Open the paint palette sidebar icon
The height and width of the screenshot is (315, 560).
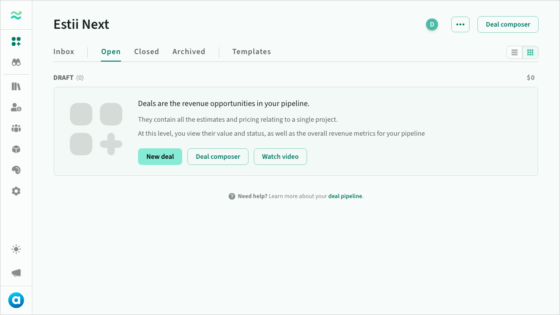click(x=16, y=170)
